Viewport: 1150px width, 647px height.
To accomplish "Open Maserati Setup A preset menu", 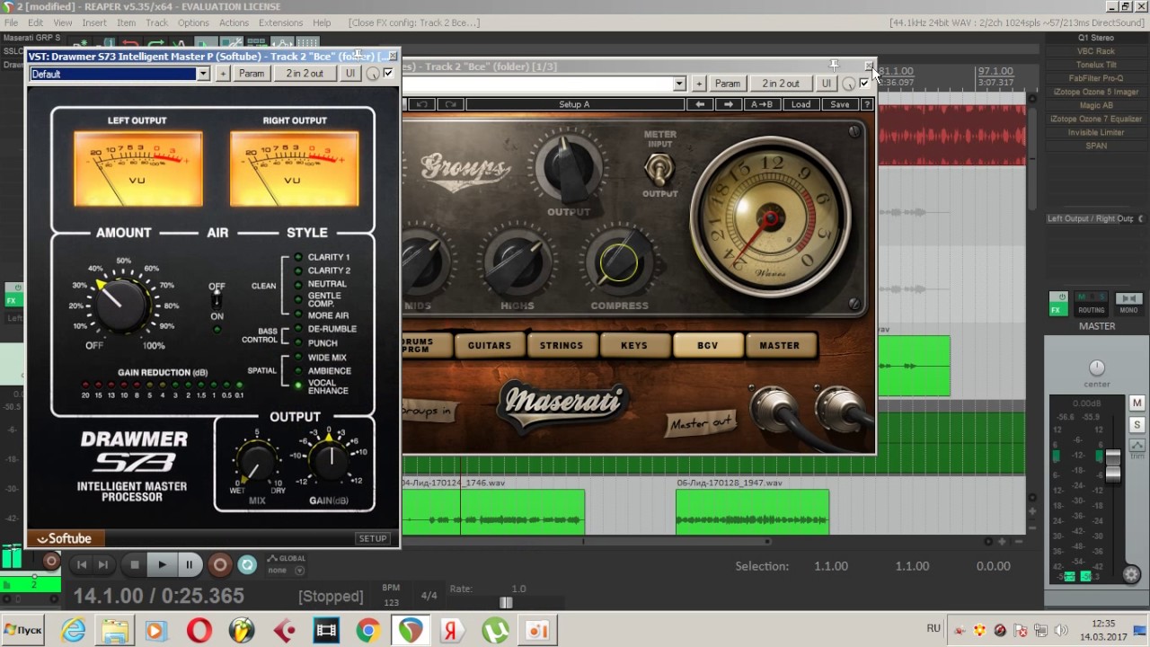I will (574, 104).
